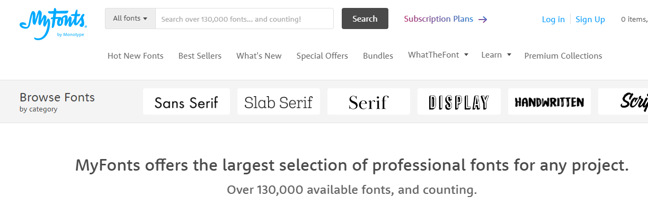The height and width of the screenshot is (224, 648).
Task: Open the All fonts dropdown
Action: pyautogui.click(x=130, y=18)
